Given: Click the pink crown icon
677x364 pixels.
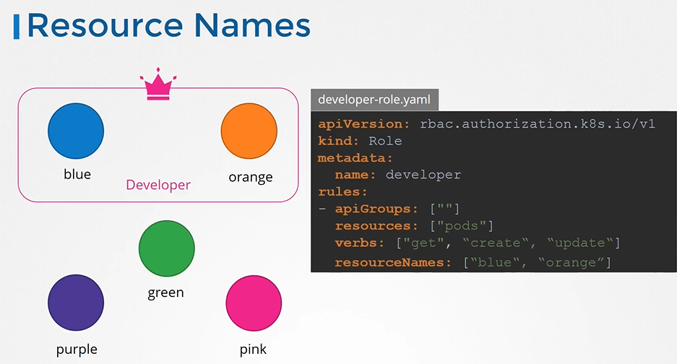Looking at the screenshot, I should tap(158, 85).
